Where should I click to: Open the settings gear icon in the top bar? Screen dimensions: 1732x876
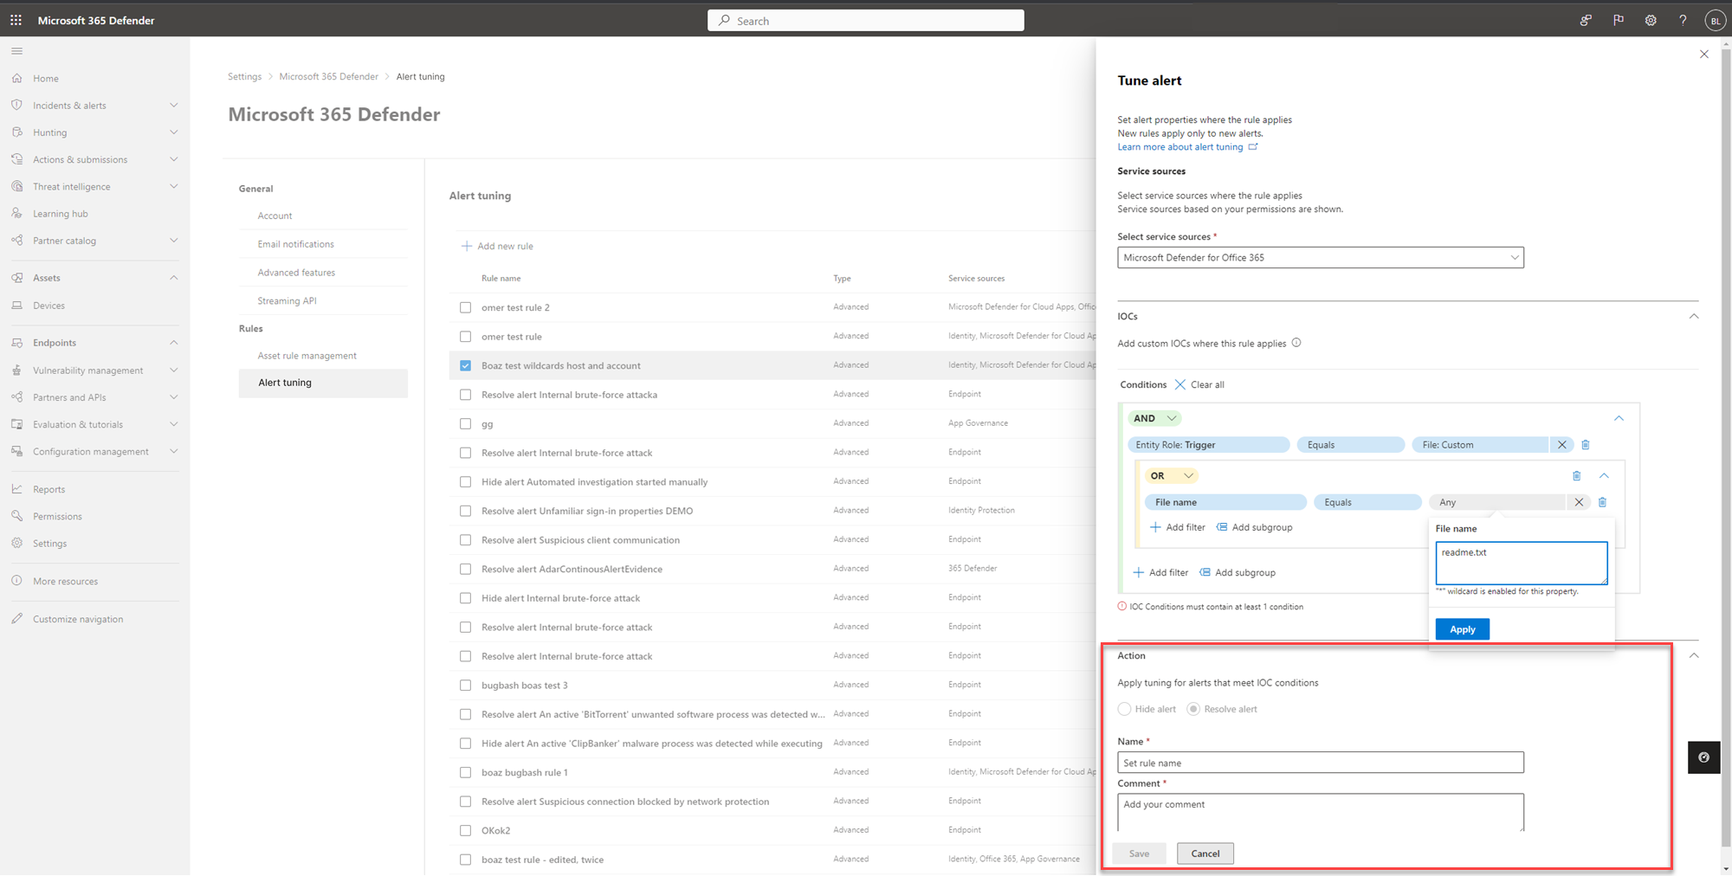pos(1651,20)
